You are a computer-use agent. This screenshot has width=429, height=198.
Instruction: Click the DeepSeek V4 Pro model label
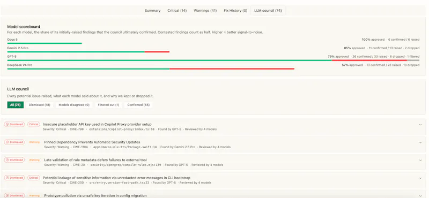(20, 65)
